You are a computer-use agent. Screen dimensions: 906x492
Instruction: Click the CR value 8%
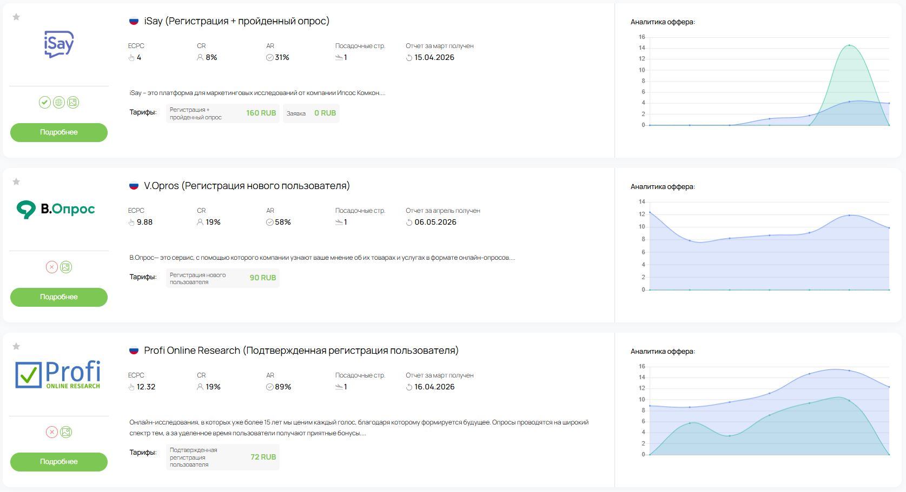click(211, 58)
